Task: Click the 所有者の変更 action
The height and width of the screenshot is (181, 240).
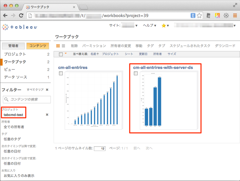Action: (x=121, y=46)
